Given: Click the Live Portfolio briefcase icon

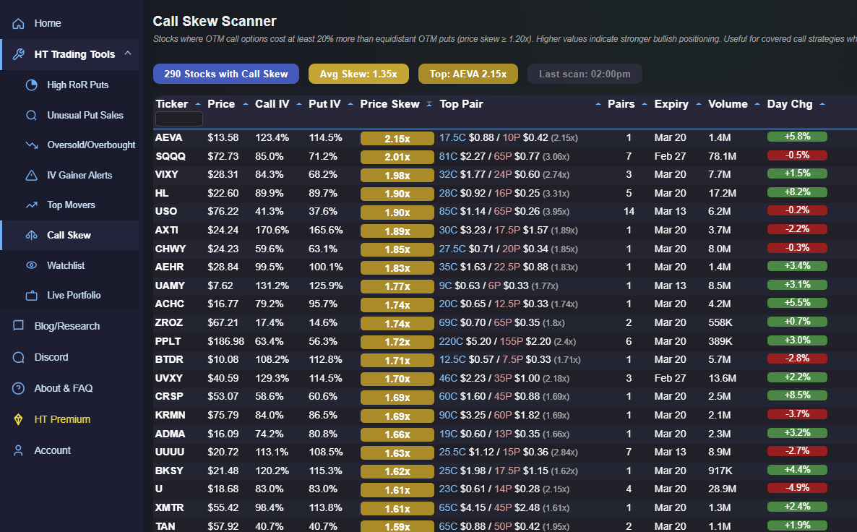Looking at the screenshot, I should (x=31, y=295).
